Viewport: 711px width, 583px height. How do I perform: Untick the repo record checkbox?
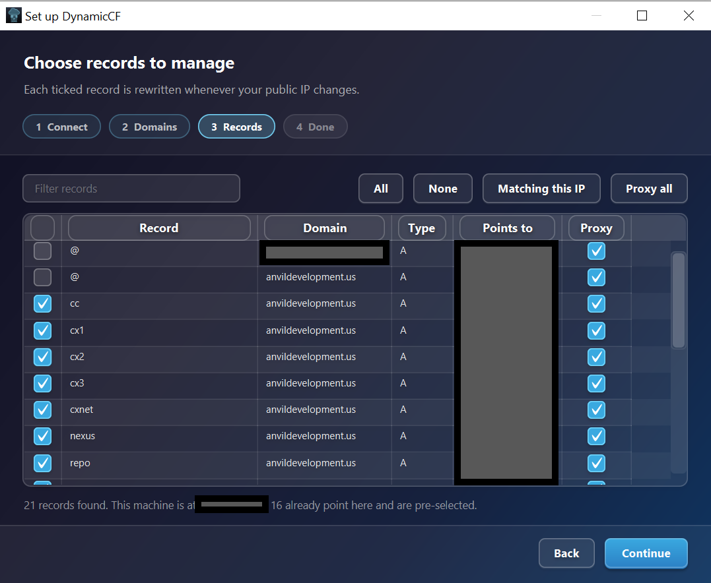click(x=43, y=463)
